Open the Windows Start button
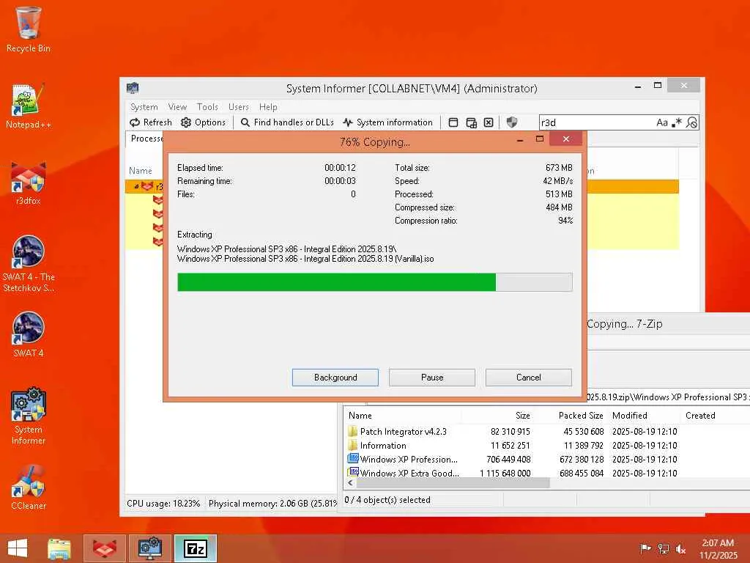This screenshot has width=750, height=563. tap(18, 548)
